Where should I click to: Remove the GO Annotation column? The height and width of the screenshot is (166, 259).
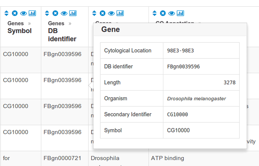tap(163, 13)
